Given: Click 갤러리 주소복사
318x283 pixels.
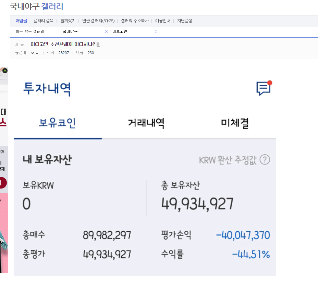Looking at the screenshot, I should coord(135,21).
